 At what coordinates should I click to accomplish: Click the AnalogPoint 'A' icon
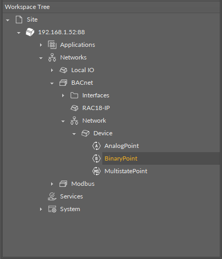click(96, 146)
